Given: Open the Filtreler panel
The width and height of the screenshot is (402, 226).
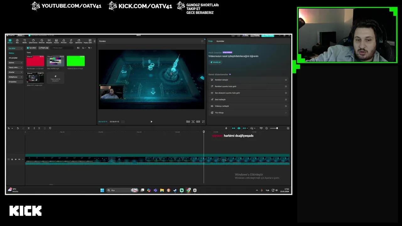Looking at the screenshot, I should [x=64, y=41].
